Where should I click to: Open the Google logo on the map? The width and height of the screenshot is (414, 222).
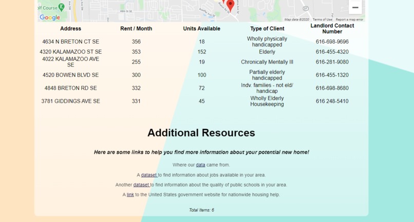pos(50,17)
